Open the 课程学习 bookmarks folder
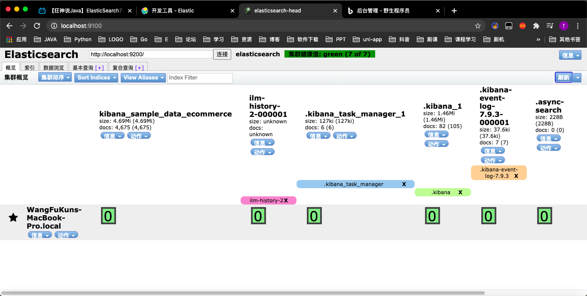 460,39
